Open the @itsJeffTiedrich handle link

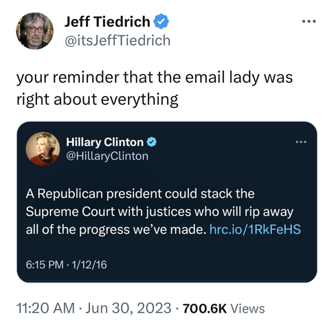pos(118,40)
